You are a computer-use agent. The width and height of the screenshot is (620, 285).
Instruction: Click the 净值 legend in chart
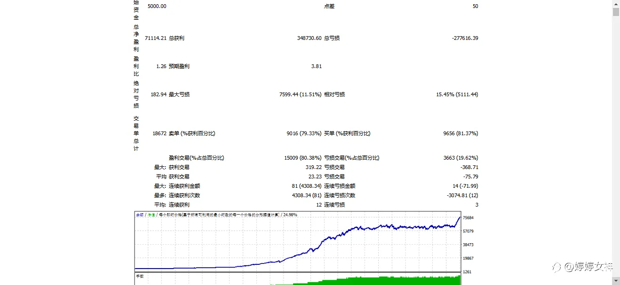click(151, 215)
